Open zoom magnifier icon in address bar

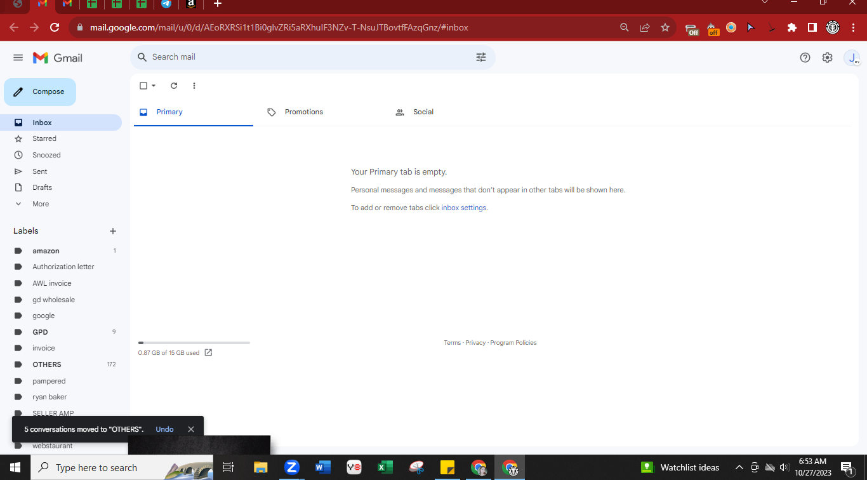click(625, 27)
